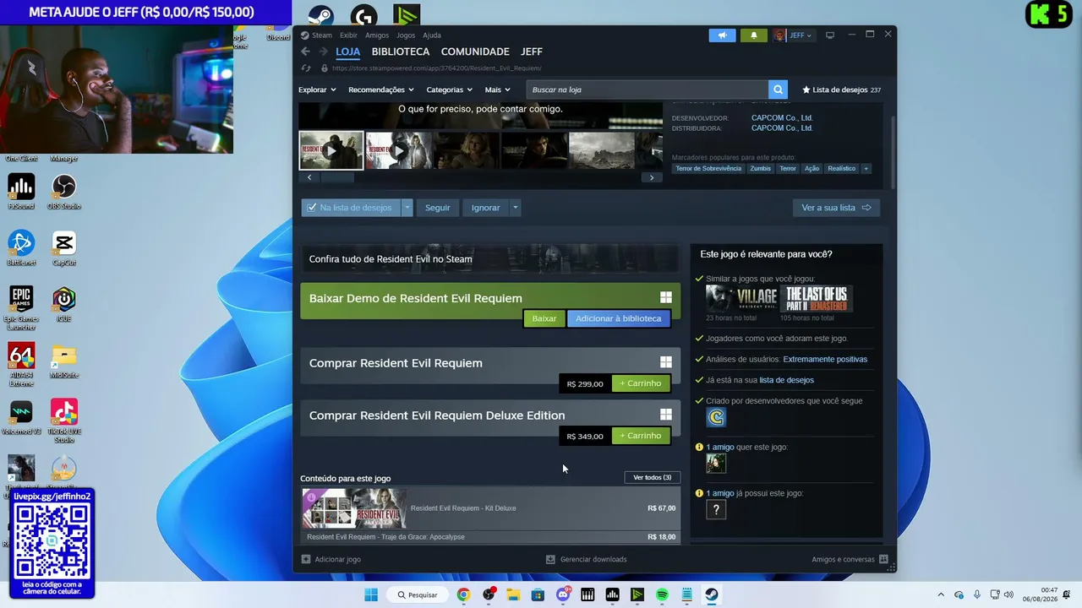
Task: Click Spotify in the taskbar
Action: (662, 594)
